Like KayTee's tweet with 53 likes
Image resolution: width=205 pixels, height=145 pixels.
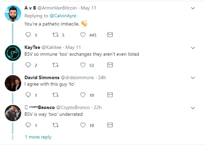coord(83,65)
